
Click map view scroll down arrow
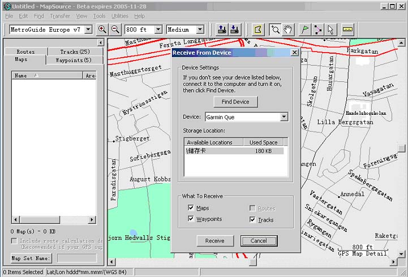click(401, 254)
